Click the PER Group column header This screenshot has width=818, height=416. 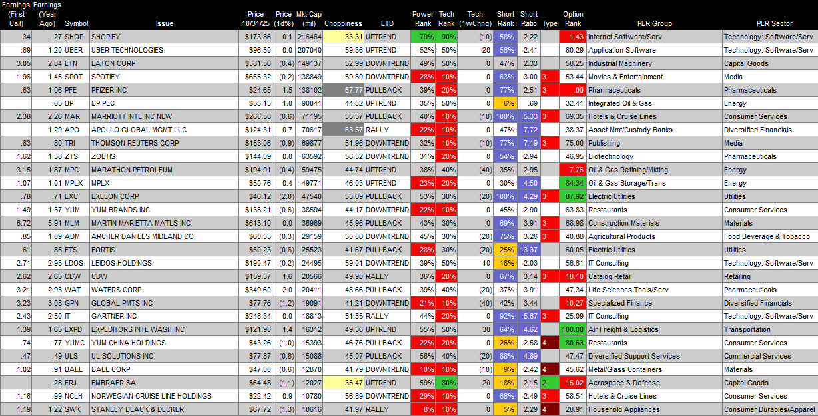tap(653, 23)
